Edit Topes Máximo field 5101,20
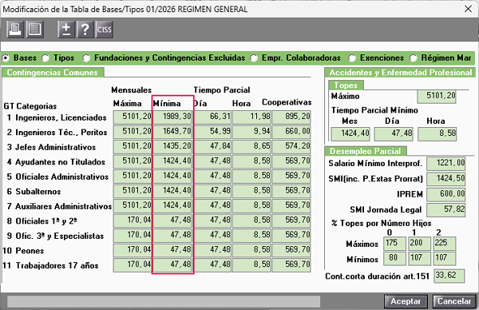 437,97
